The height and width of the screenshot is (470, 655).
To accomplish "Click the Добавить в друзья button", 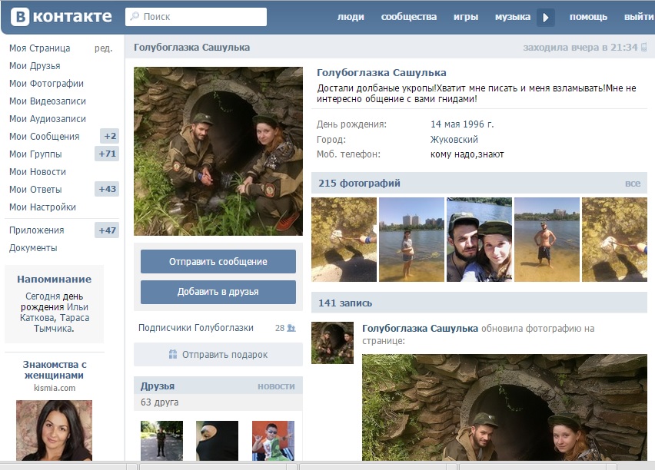I will [x=218, y=292].
